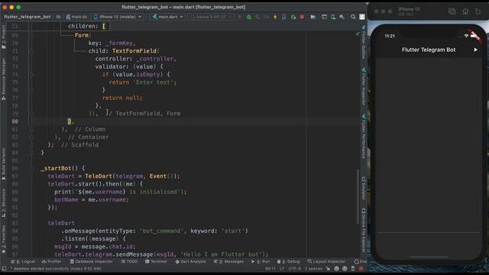Screen dimensions: 489x275
Task: Click the happy face icon in status bar
Action: click(x=336, y=268)
